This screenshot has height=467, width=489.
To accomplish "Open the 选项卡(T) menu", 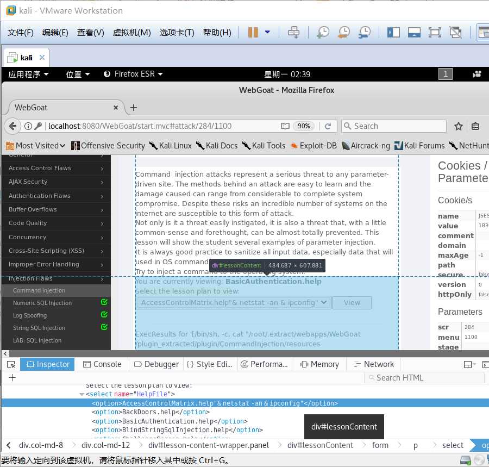I will (177, 33).
